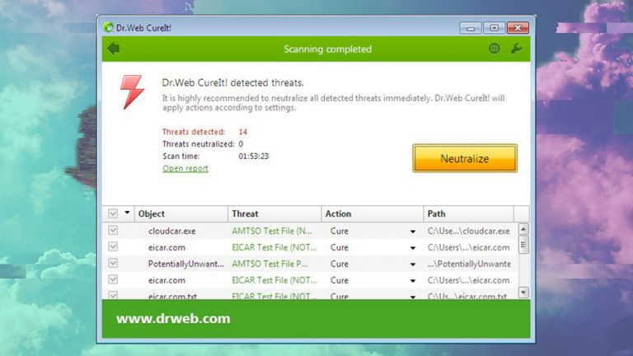Toggle the select-all checkbox in table header
The image size is (633, 356).
pos(114,214)
